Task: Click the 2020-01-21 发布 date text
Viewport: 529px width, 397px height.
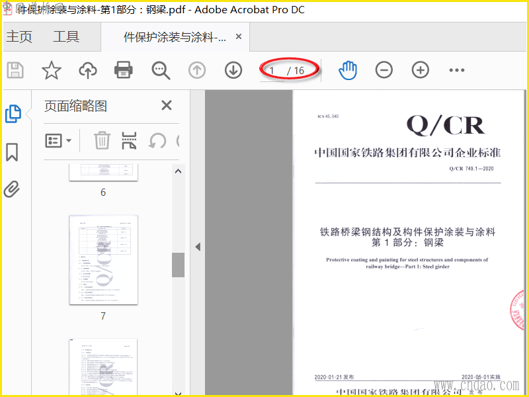Action: point(334,377)
